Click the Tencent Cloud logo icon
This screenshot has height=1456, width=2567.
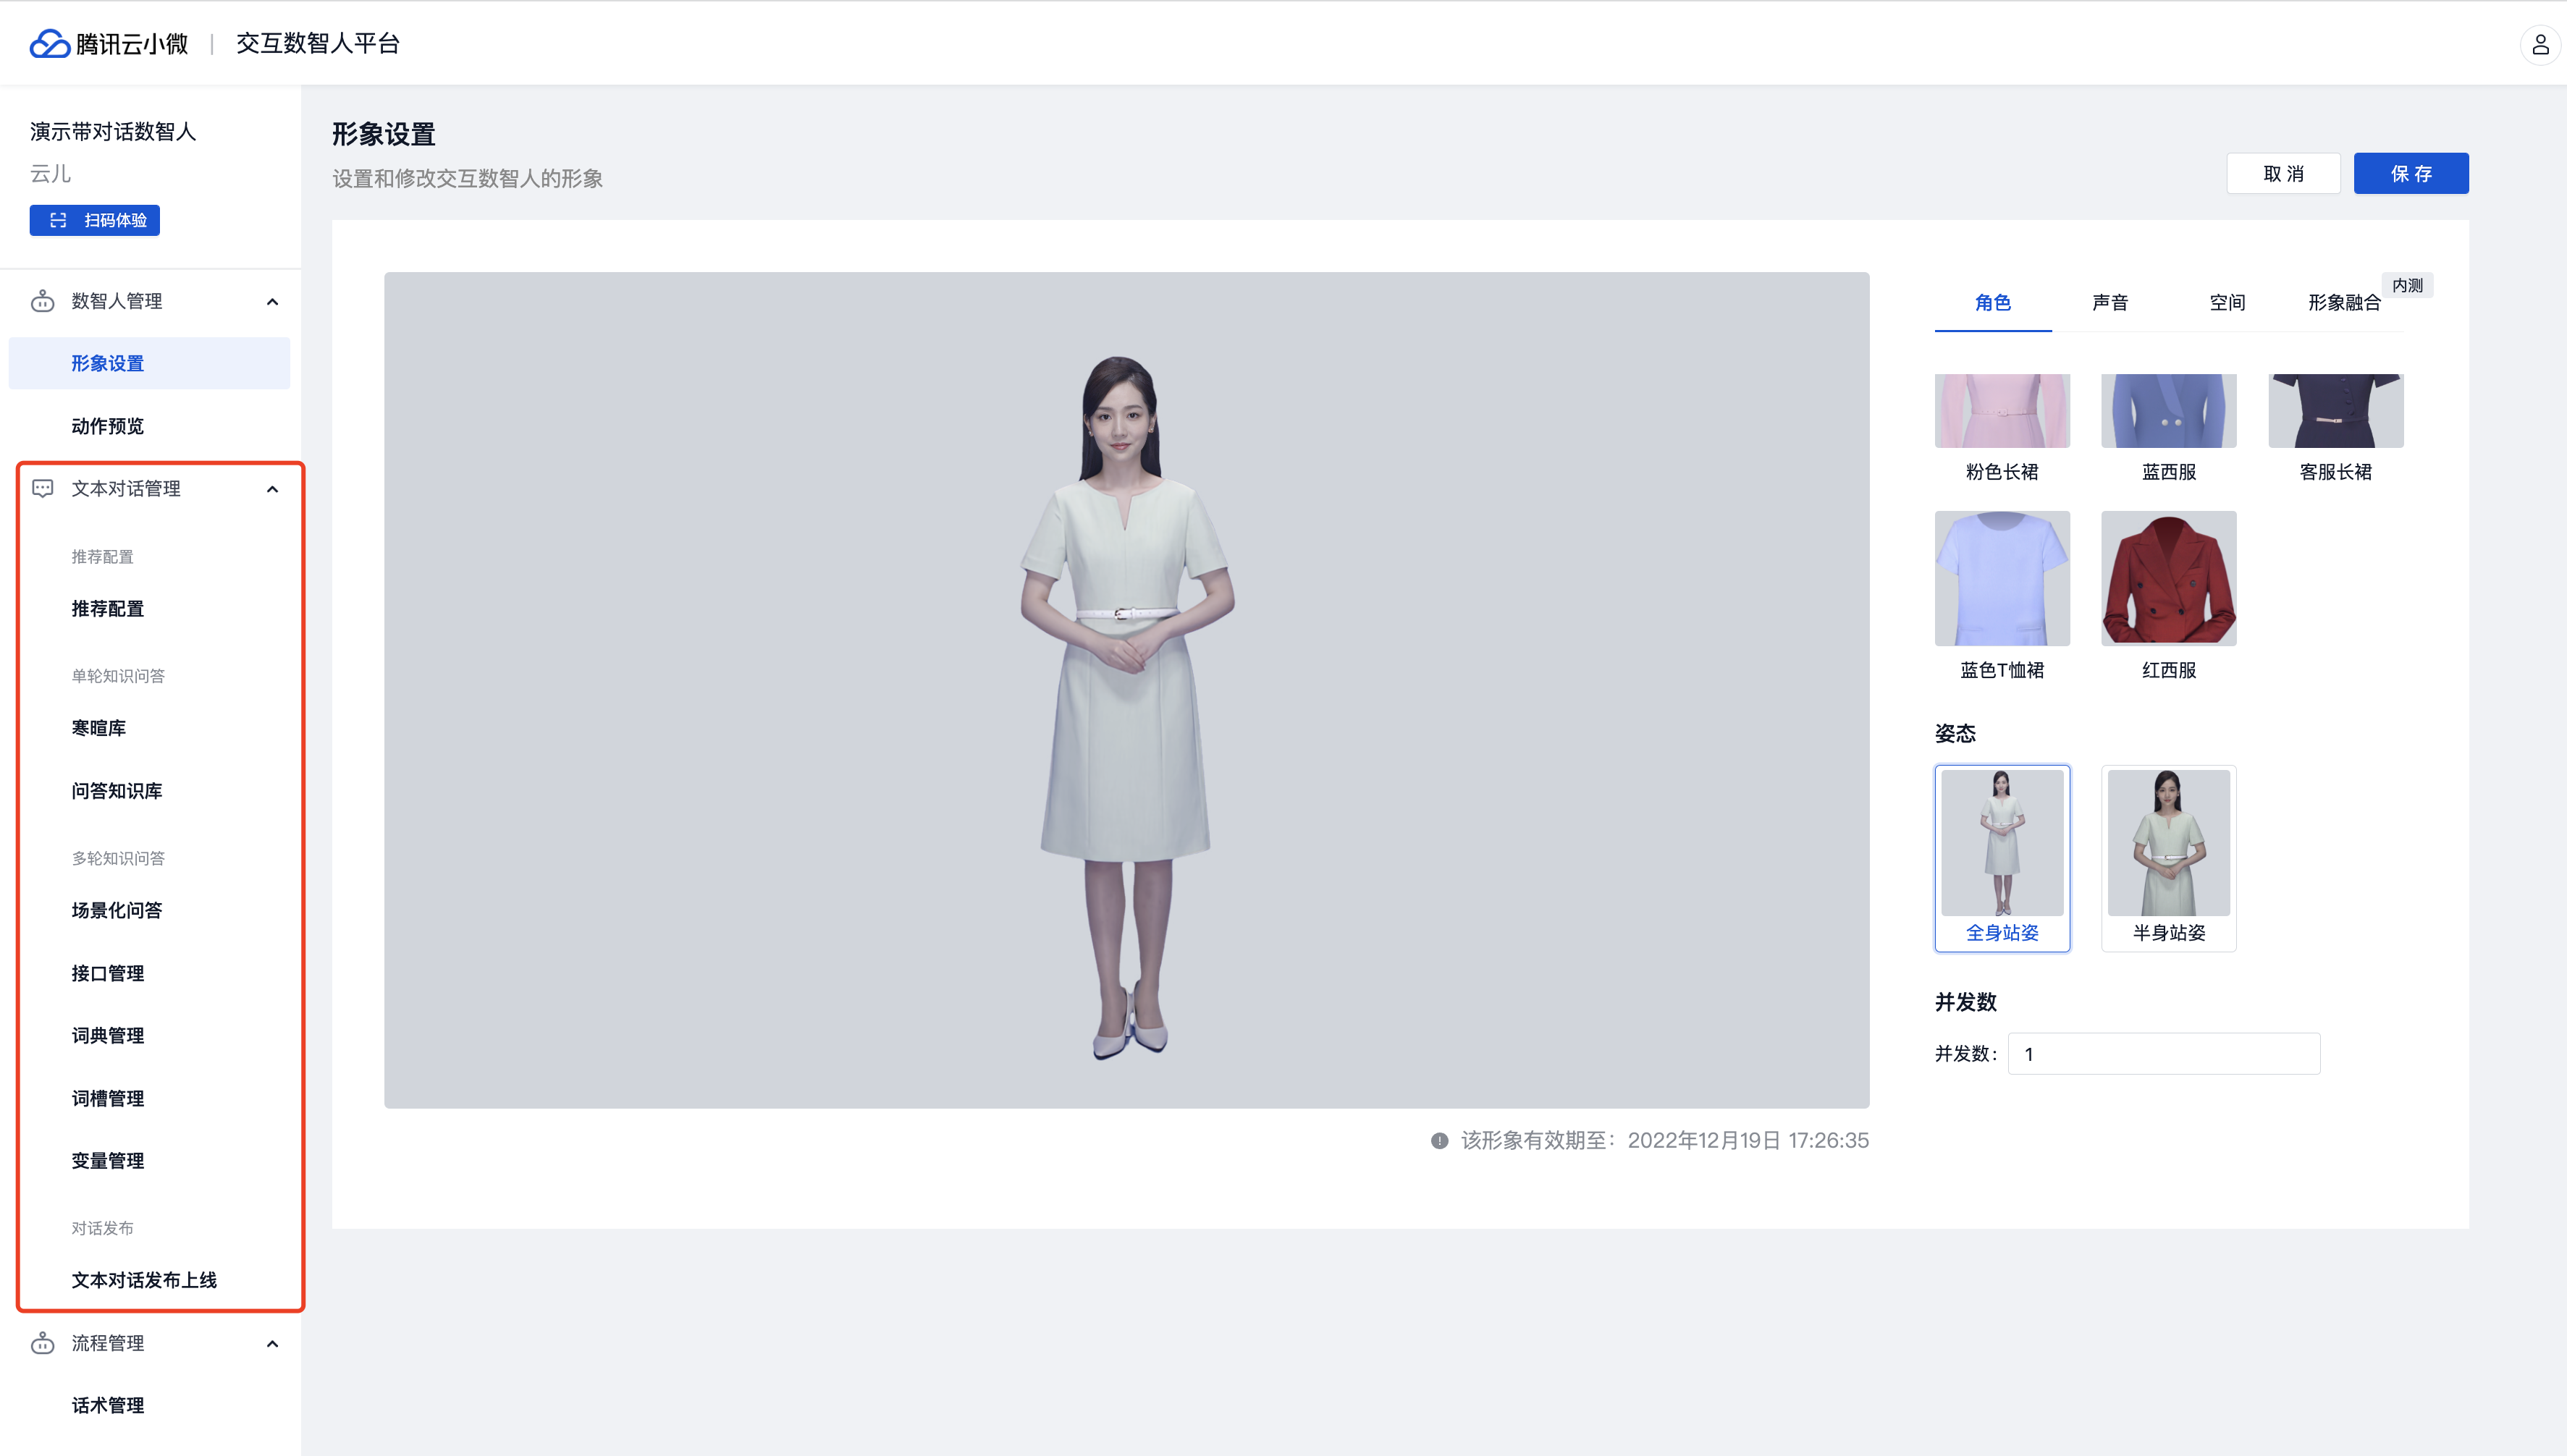point(49,44)
